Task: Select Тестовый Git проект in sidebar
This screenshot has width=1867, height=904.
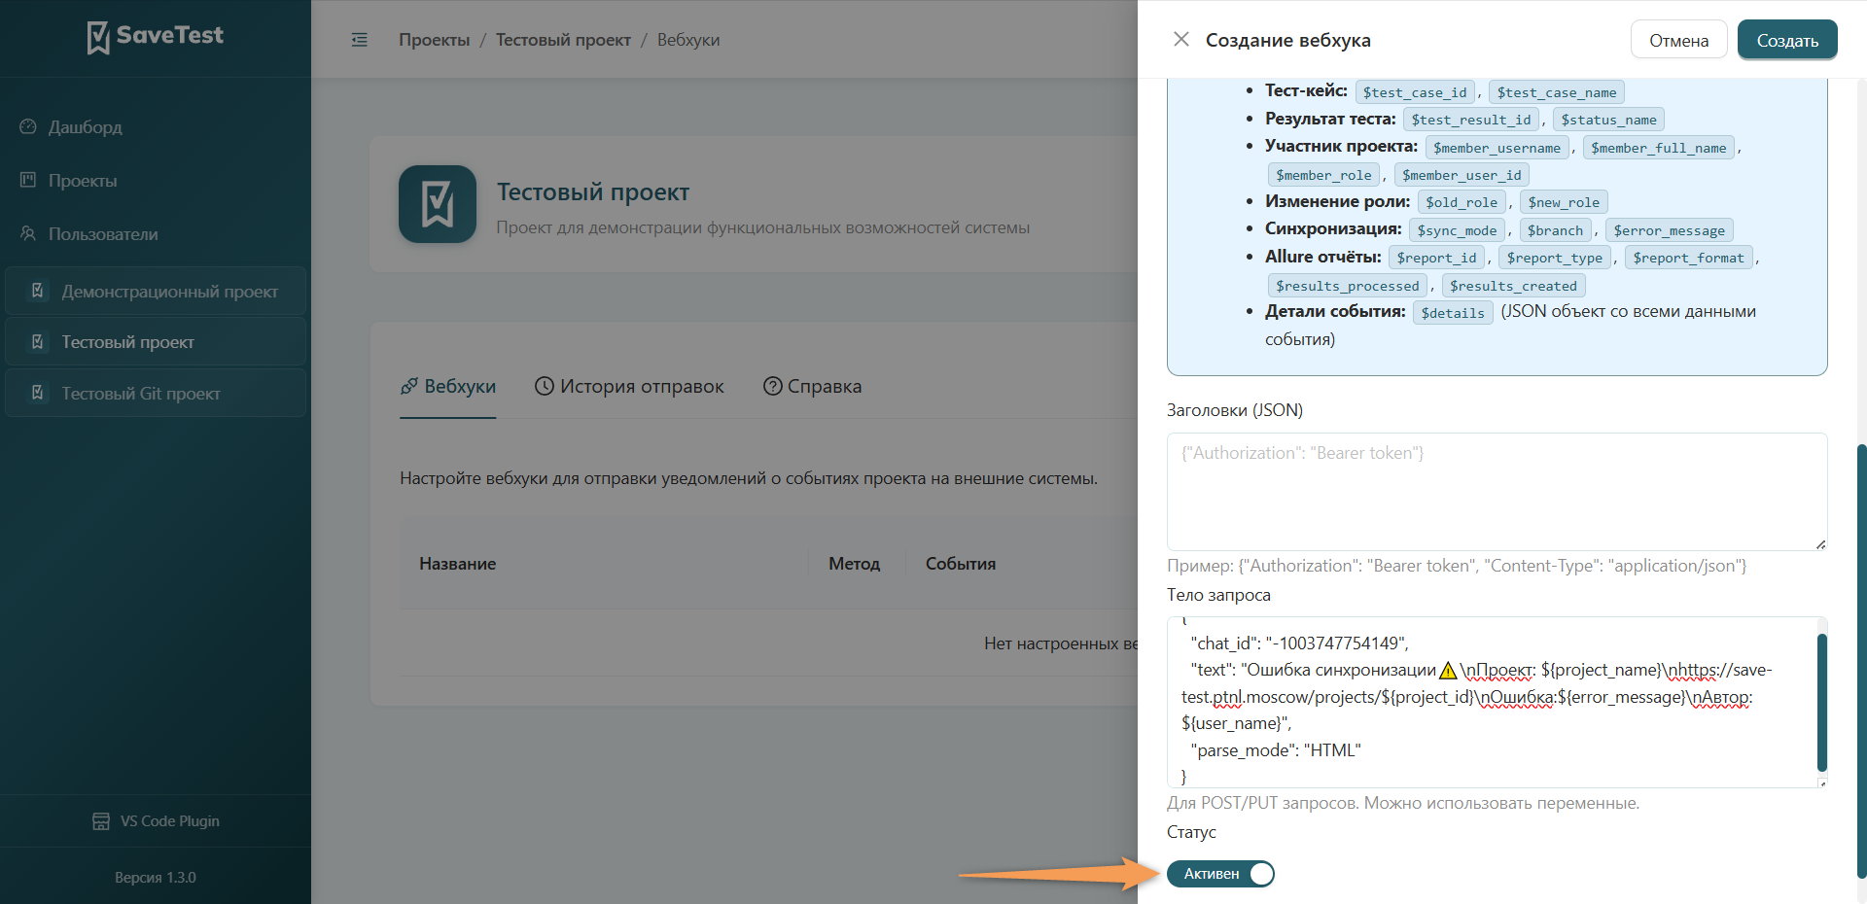Action: pos(156,394)
